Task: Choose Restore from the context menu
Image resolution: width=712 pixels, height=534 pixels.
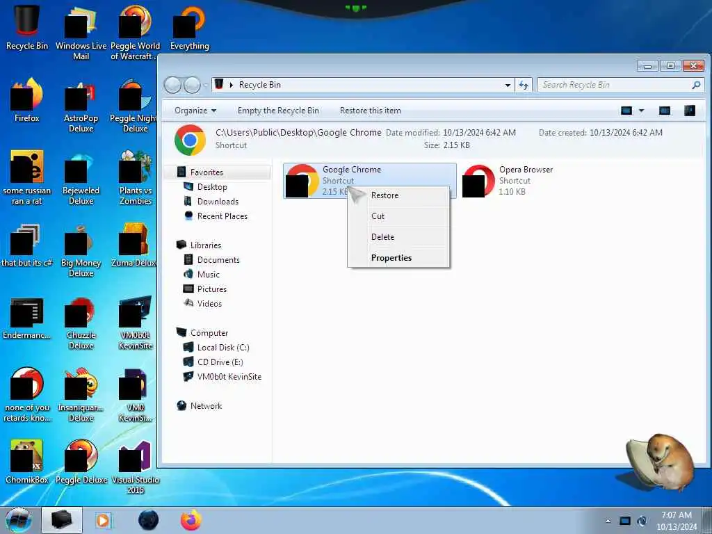Action: pyautogui.click(x=398, y=195)
